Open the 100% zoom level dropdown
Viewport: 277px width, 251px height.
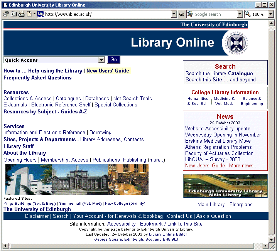tap(271, 14)
